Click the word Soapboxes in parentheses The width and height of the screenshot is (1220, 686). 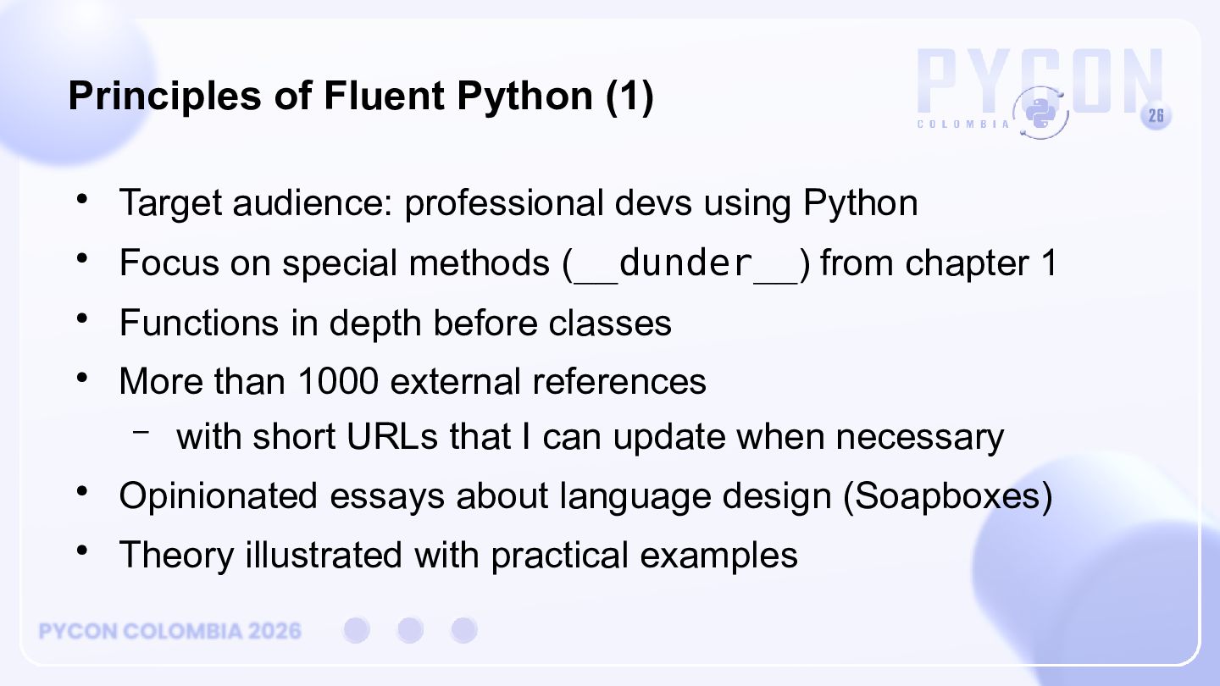pos(947,496)
